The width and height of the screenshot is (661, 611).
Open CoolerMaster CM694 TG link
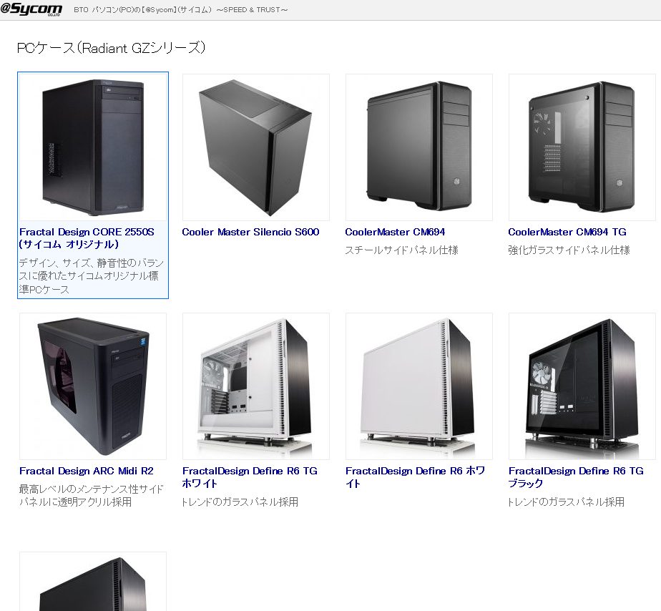click(567, 232)
